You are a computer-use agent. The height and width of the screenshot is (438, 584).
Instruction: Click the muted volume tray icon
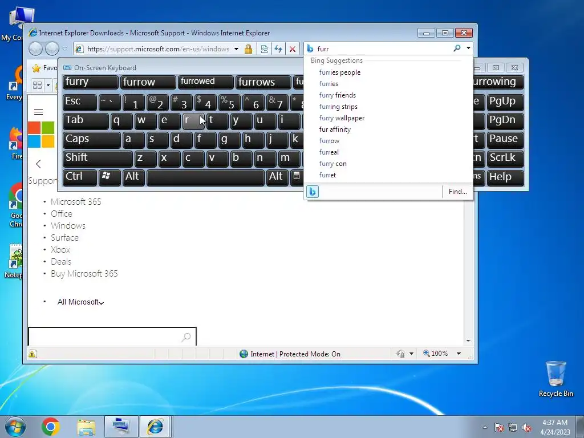526,428
